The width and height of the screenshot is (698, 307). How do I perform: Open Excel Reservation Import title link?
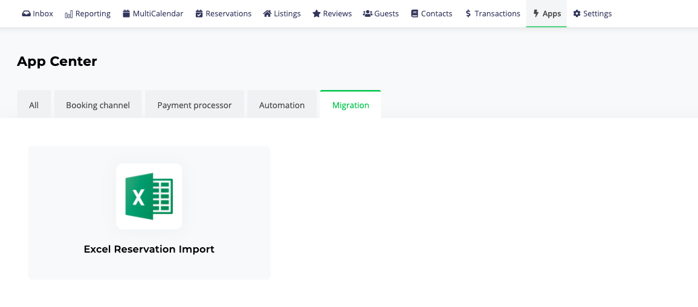(149, 249)
